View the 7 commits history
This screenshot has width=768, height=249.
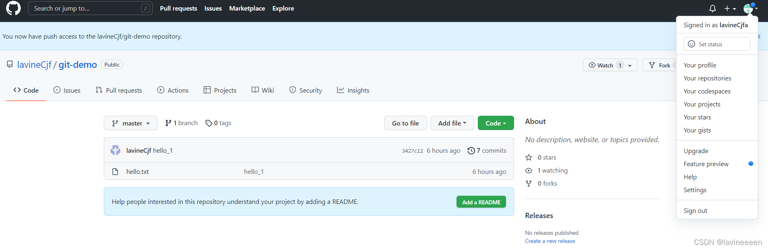[487, 150]
